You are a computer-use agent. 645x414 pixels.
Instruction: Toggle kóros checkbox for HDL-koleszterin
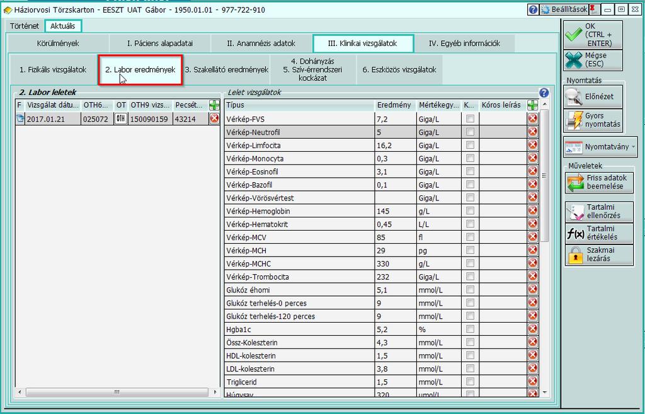click(470, 356)
